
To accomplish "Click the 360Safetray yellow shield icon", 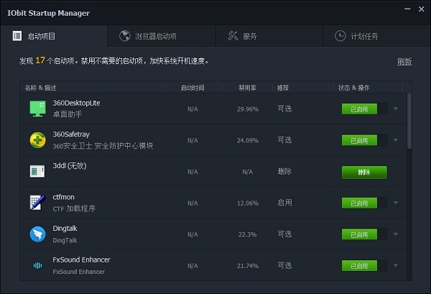I will [37, 140].
